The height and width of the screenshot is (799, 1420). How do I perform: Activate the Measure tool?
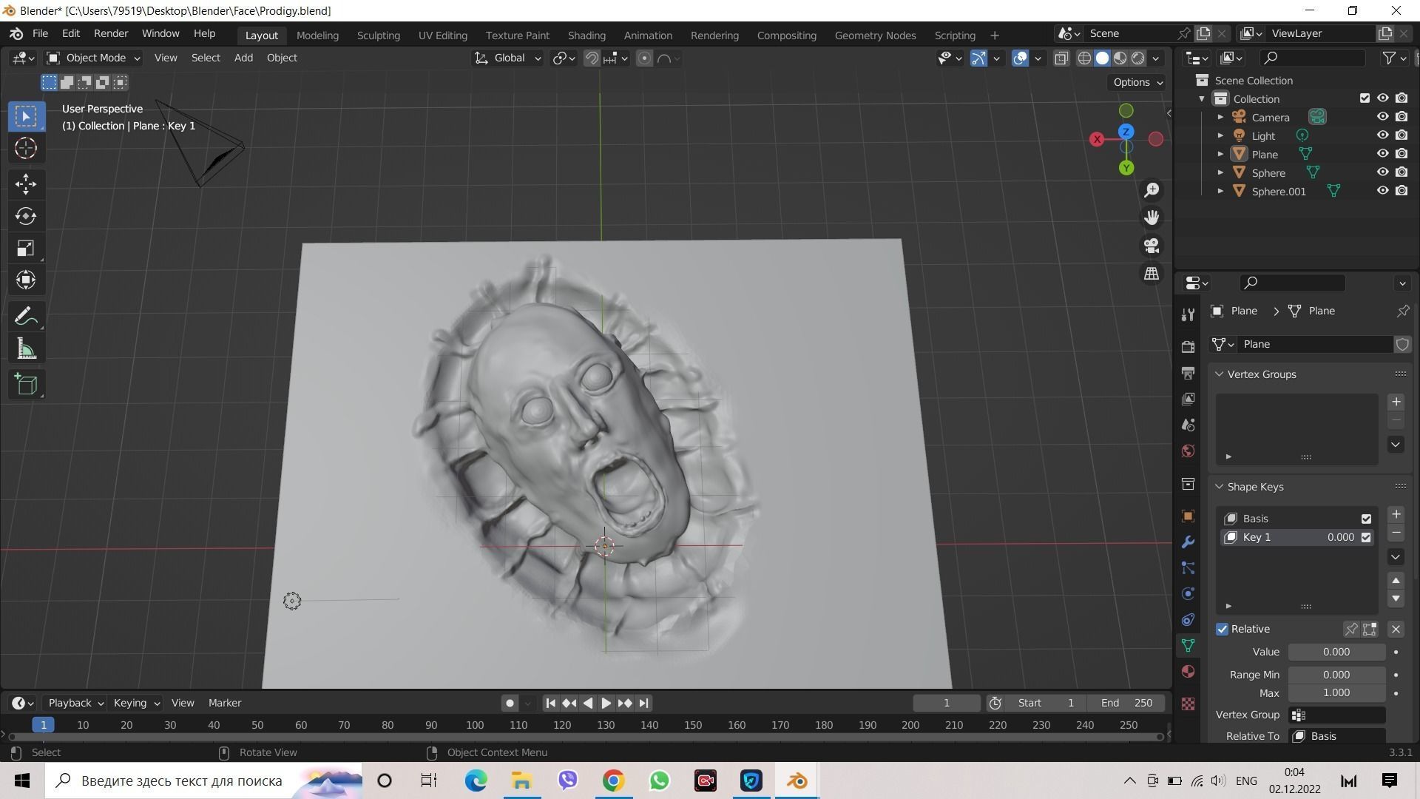(x=25, y=348)
